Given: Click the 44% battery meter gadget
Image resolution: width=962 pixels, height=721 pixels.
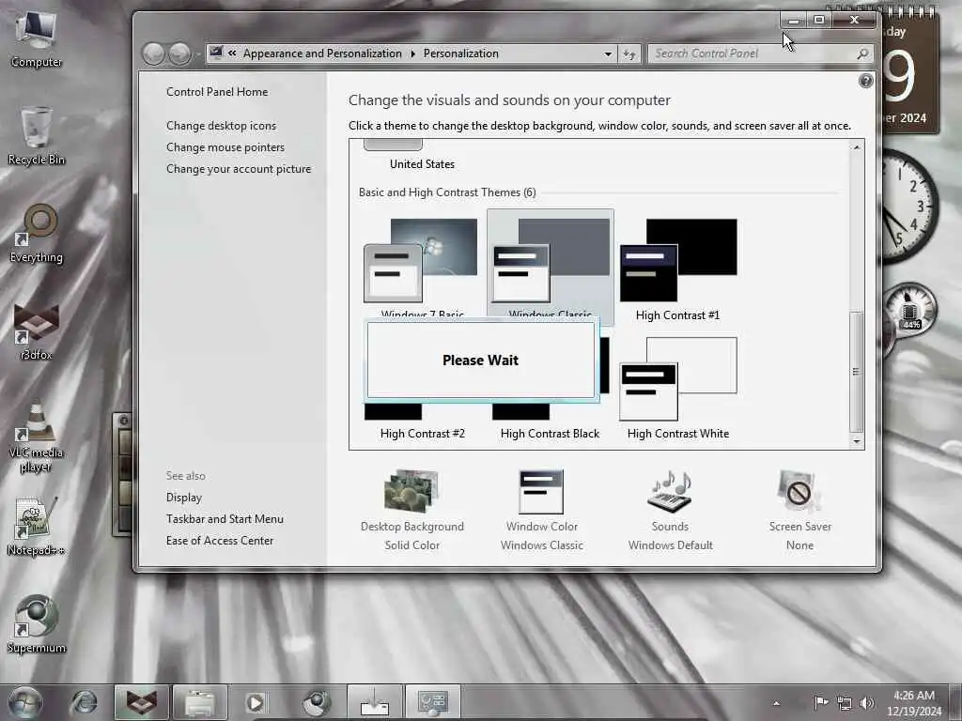Looking at the screenshot, I should [x=910, y=312].
